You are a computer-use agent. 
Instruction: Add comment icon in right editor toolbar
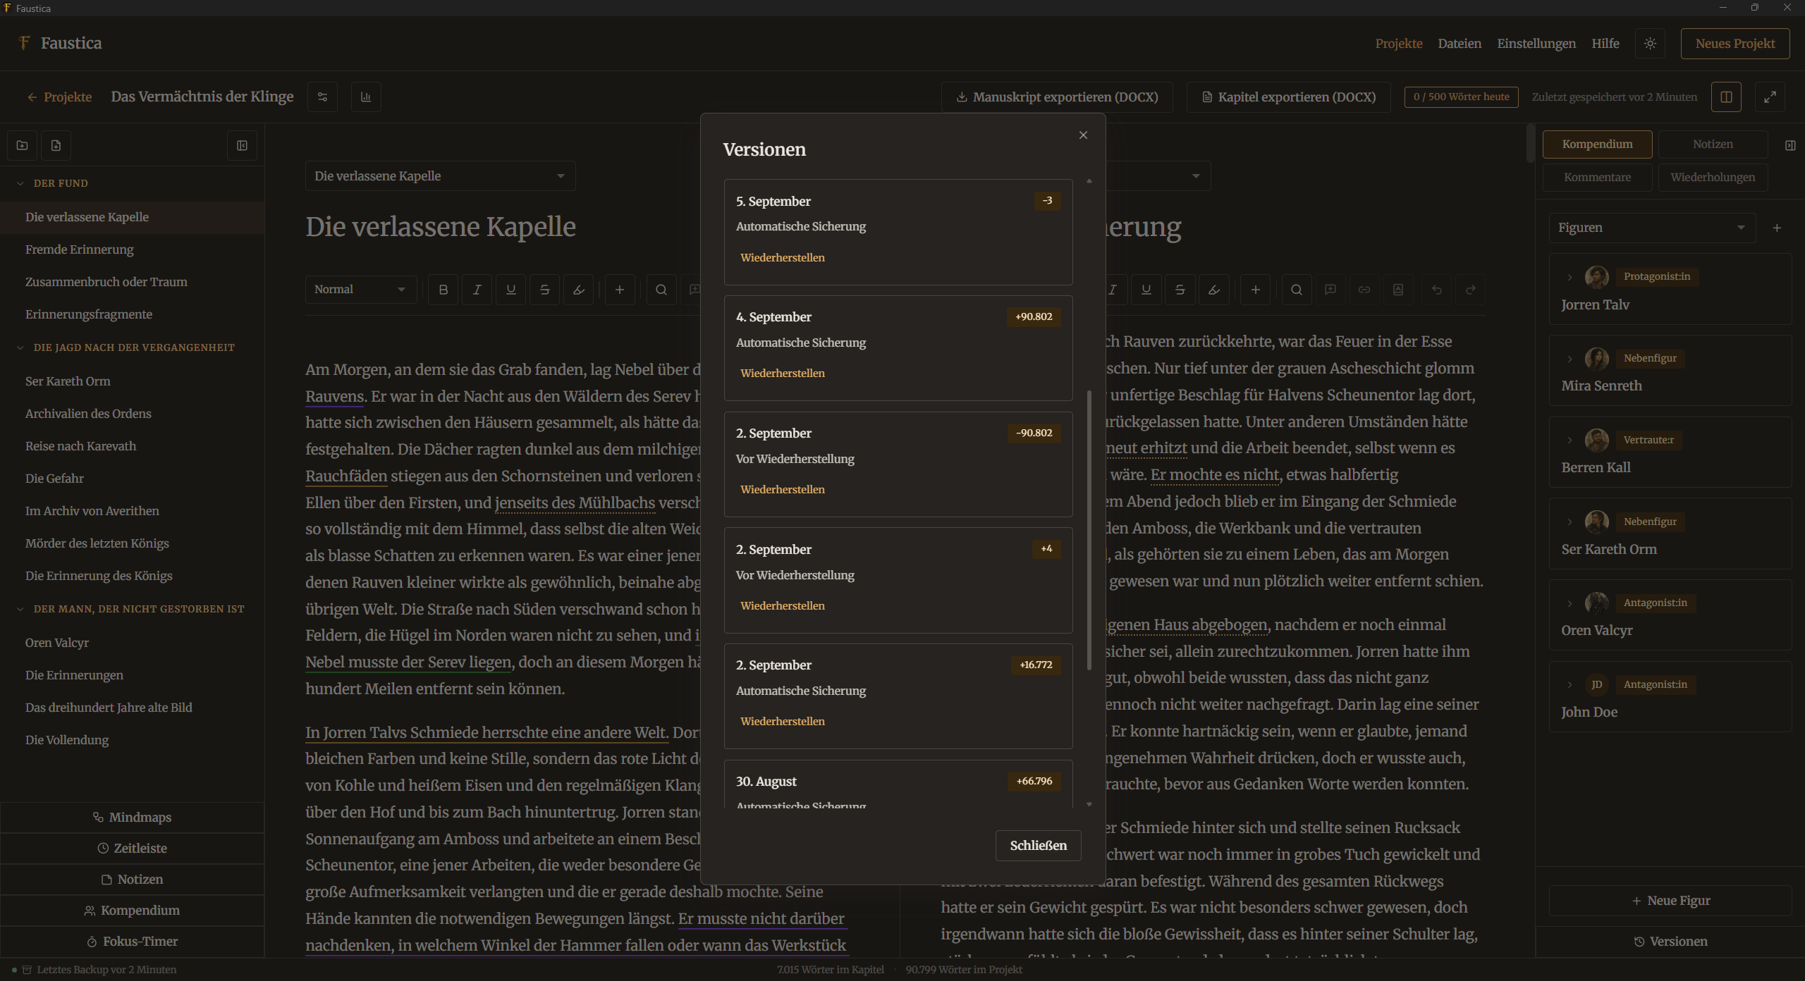tap(1330, 290)
